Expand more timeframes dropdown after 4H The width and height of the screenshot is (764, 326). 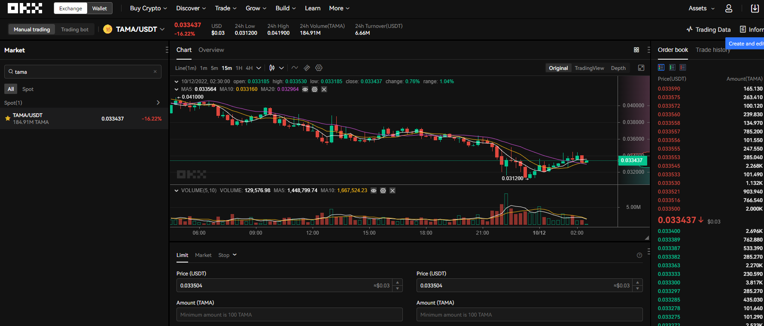tap(259, 68)
